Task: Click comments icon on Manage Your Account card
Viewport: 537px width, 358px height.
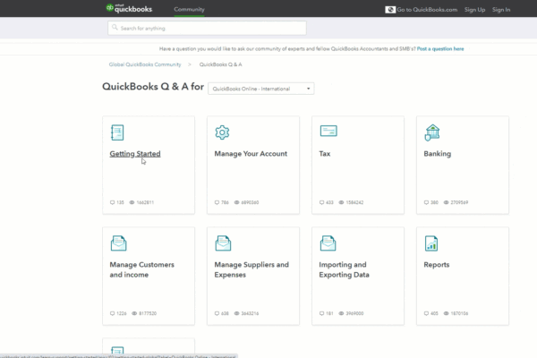Action: pos(217,202)
